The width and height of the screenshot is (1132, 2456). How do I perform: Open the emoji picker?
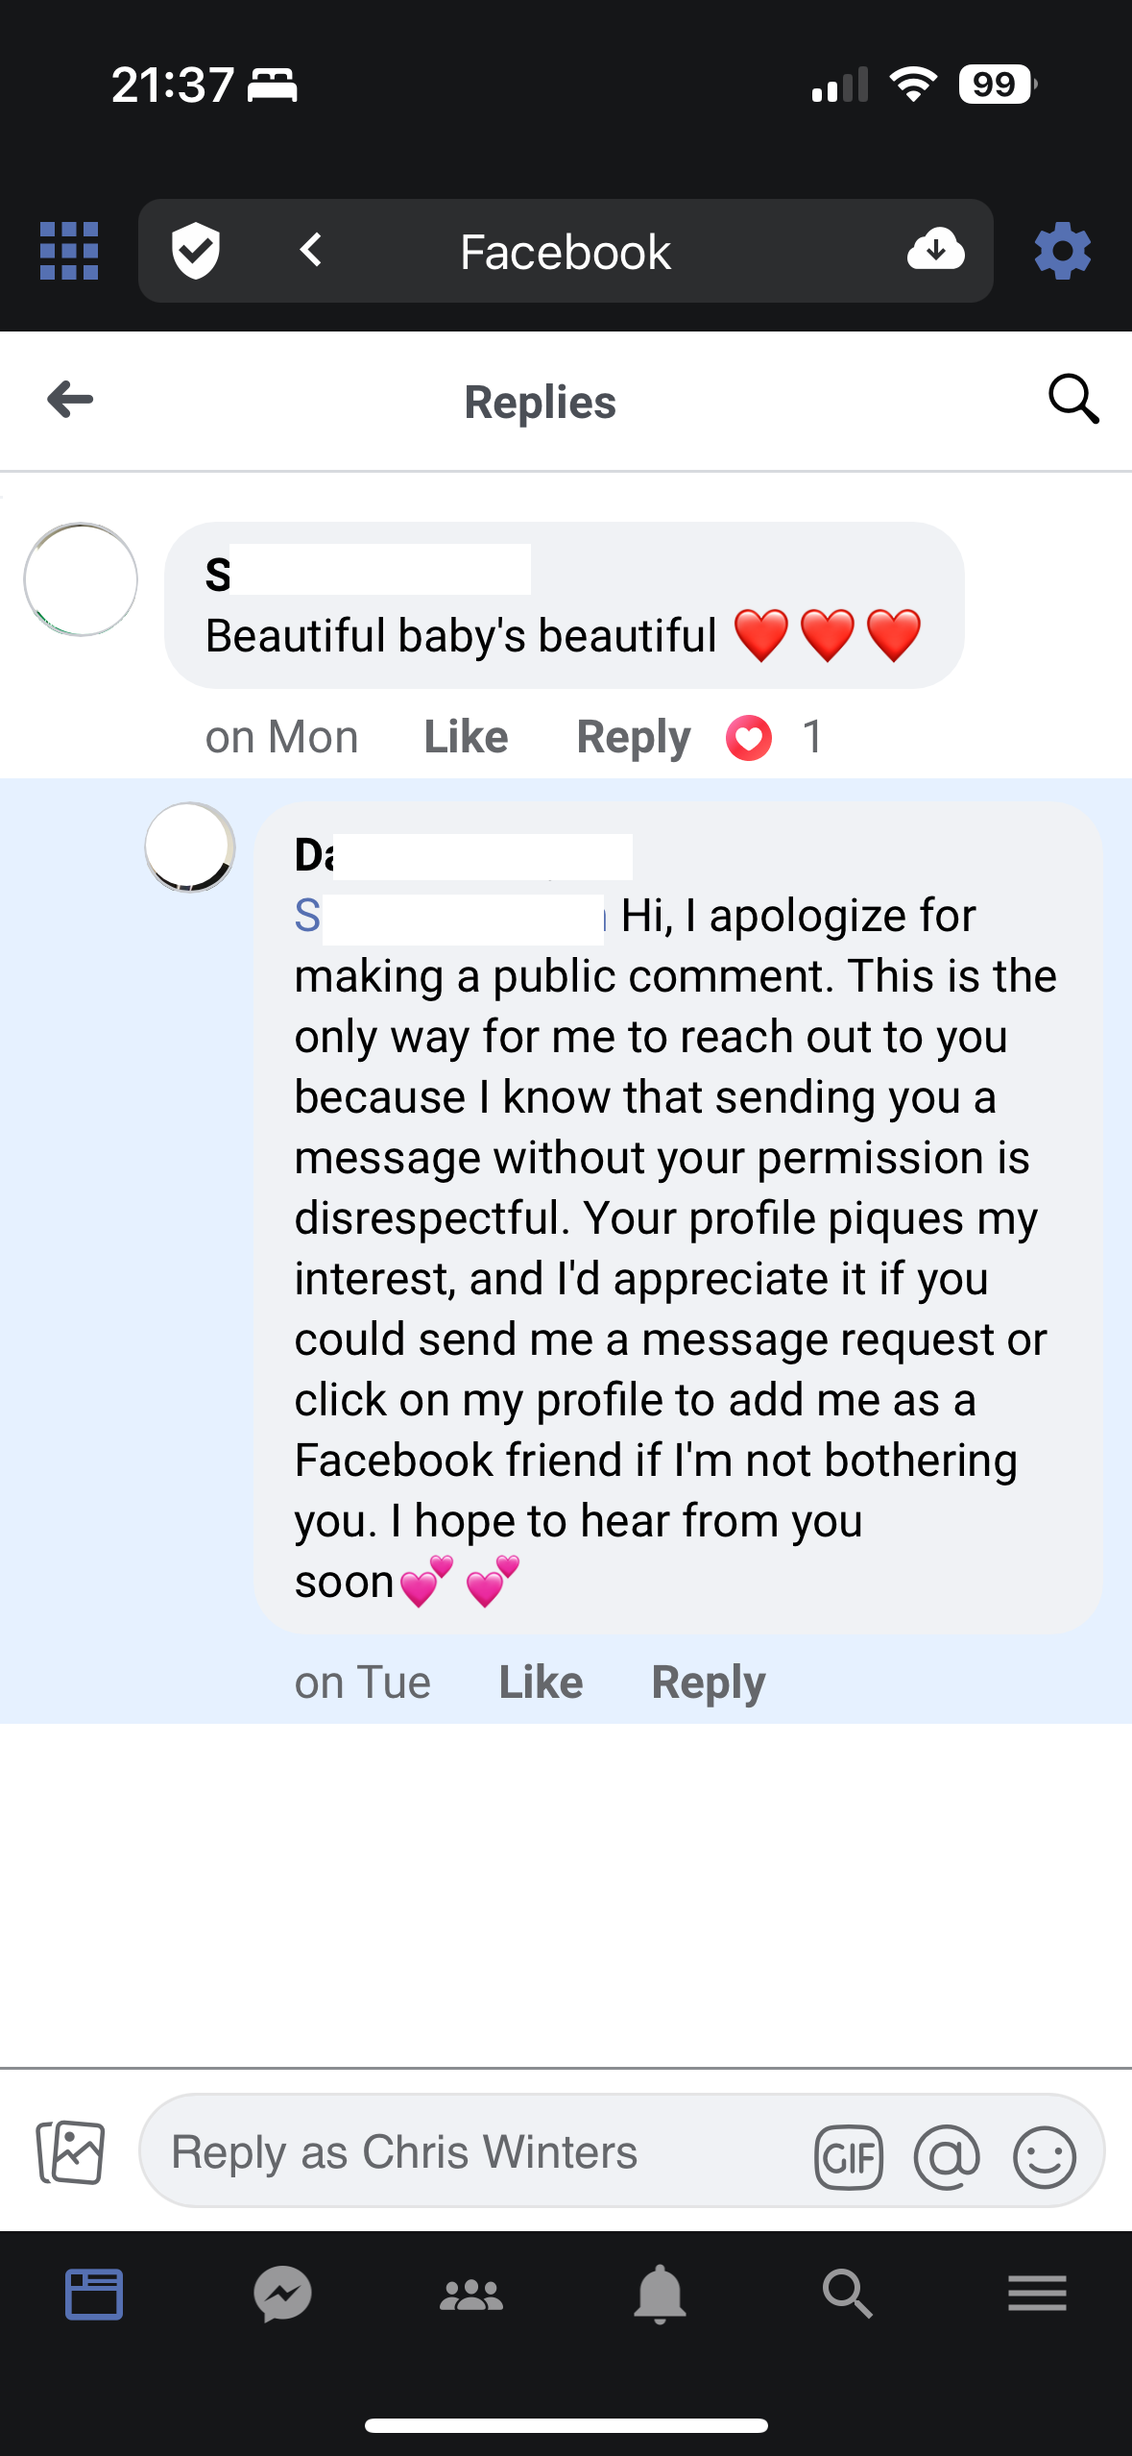[1047, 2154]
